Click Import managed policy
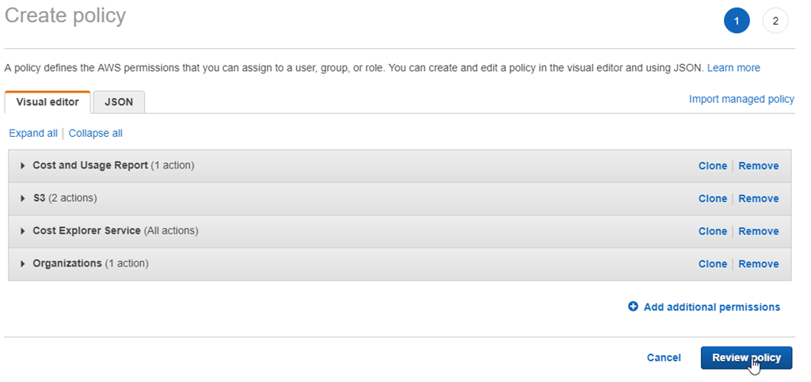The image size is (811, 382). pyautogui.click(x=741, y=99)
